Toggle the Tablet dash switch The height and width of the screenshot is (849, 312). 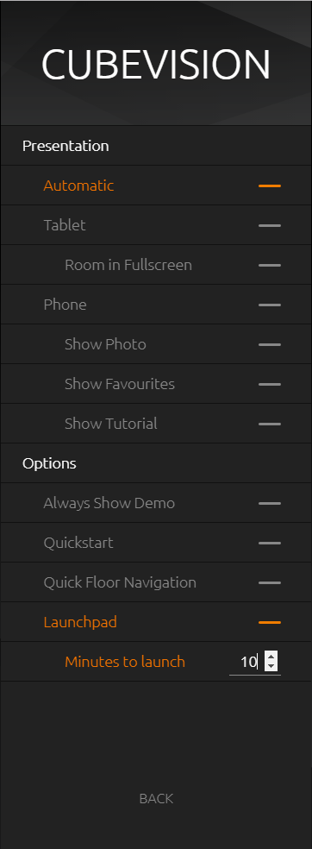[x=269, y=225]
